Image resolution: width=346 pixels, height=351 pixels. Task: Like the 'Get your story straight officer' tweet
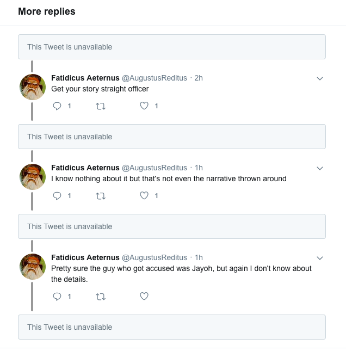click(144, 106)
